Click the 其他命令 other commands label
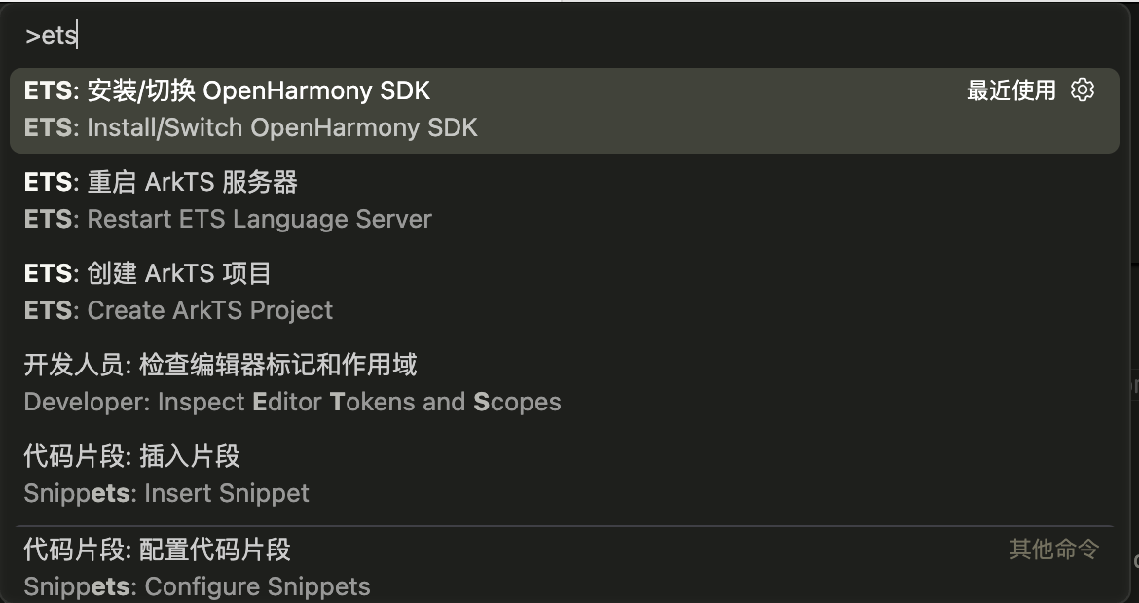Viewport: 1139px width, 603px height. [x=1054, y=550]
